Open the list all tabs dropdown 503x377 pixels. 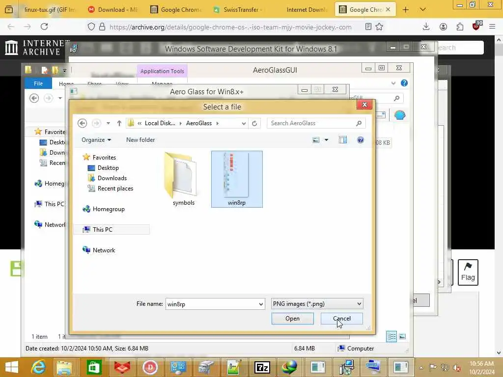[x=423, y=10]
